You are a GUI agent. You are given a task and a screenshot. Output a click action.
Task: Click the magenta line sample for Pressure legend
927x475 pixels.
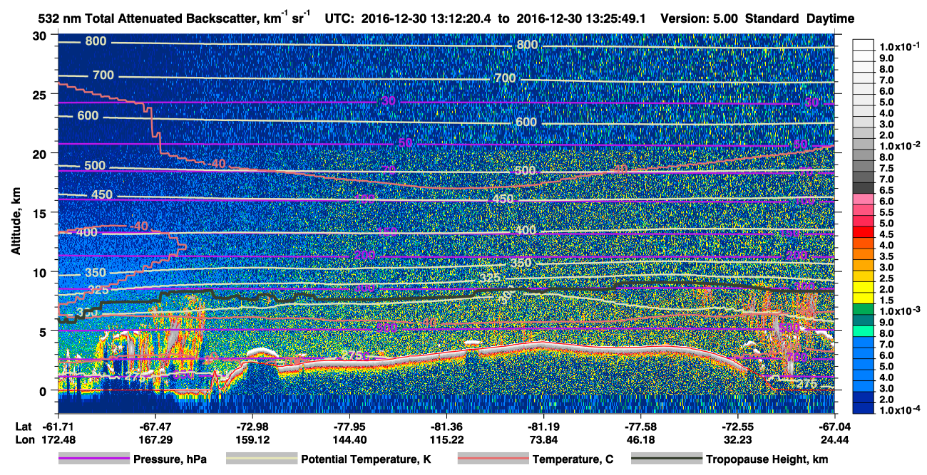tap(93, 459)
